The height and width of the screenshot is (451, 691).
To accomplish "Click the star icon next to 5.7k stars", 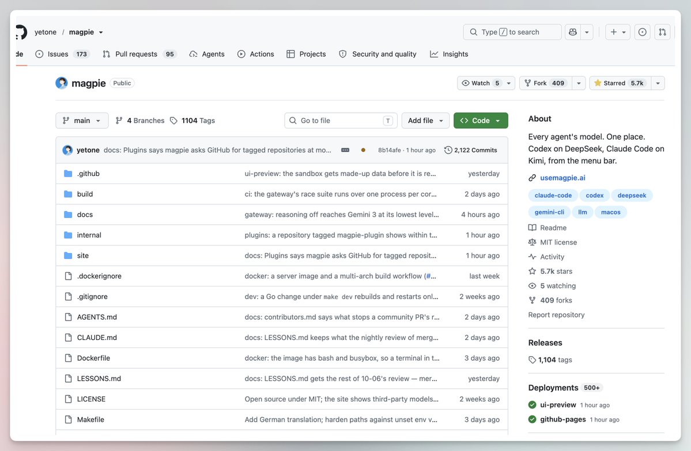I will coord(533,272).
